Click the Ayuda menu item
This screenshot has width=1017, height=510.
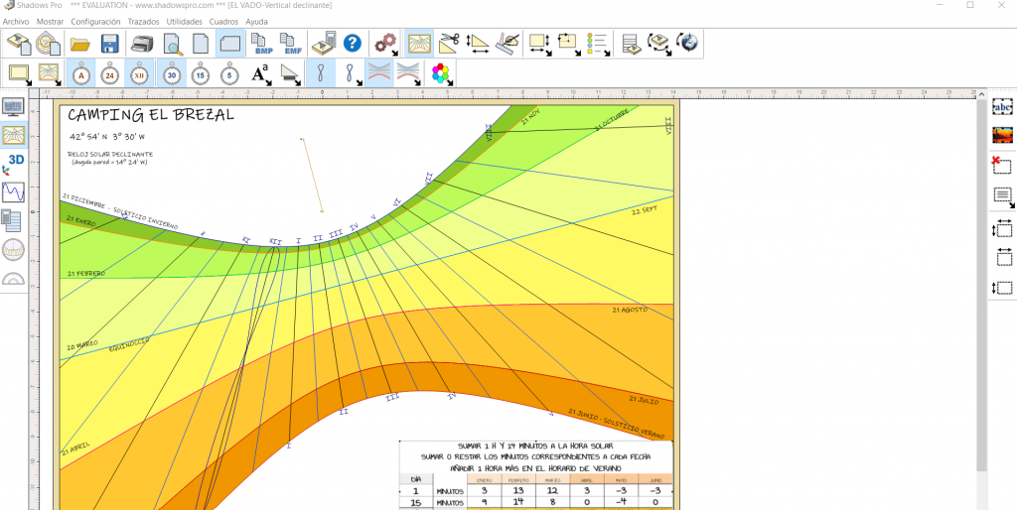256,21
